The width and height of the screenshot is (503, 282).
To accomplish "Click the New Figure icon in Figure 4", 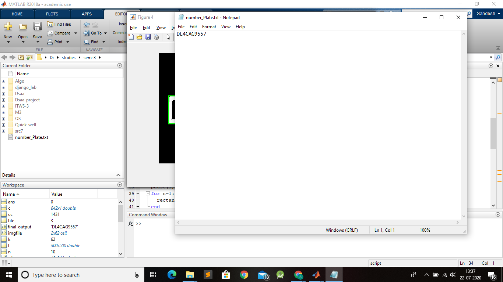I will click(131, 37).
